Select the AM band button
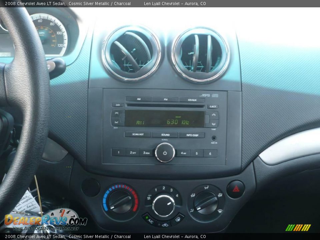Screen dimensions: 320x240 pos(138,99)
